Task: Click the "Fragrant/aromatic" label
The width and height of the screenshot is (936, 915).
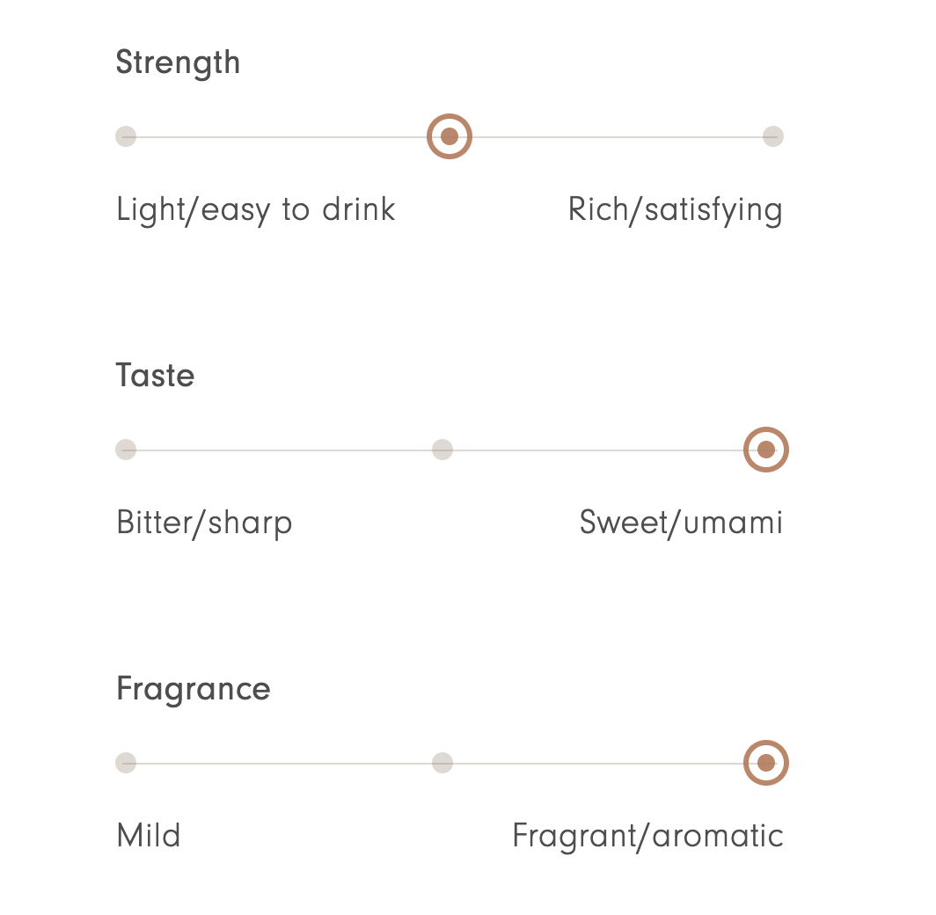Action: tap(647, 835)
